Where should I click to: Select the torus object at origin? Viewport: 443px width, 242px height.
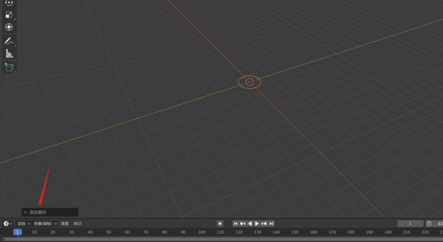[x=249, y=82]
